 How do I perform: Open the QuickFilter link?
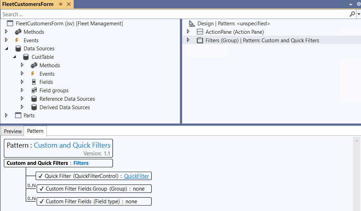click(x=136, y=176)
